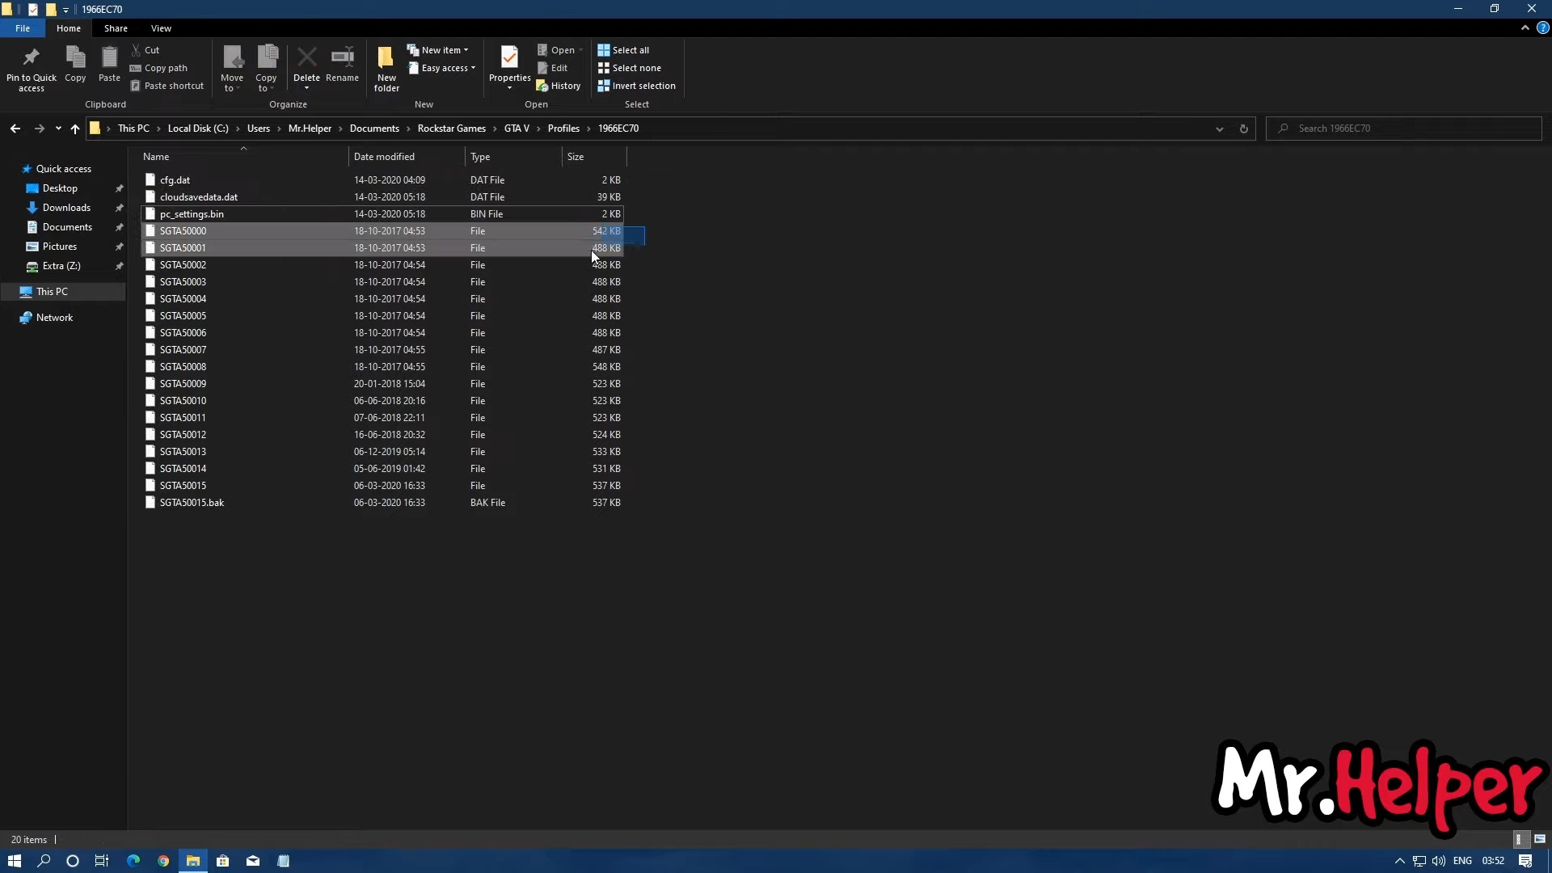
Task: Open the File menu
Action: pos(23,28)
